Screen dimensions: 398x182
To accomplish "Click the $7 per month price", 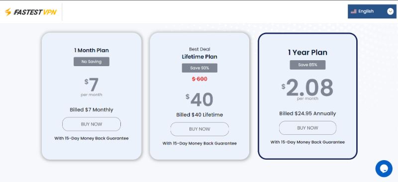I will coord(92,87).
